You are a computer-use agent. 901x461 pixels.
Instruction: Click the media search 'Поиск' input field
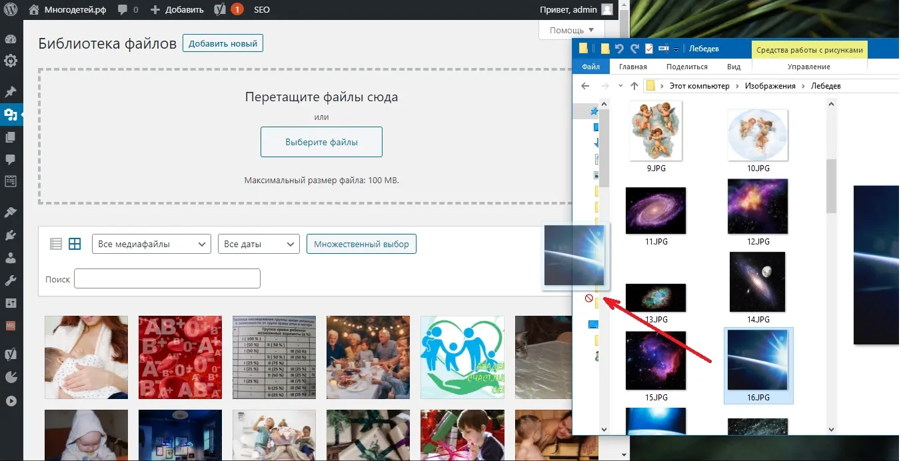pyautogui.click(x=167, y=279)
